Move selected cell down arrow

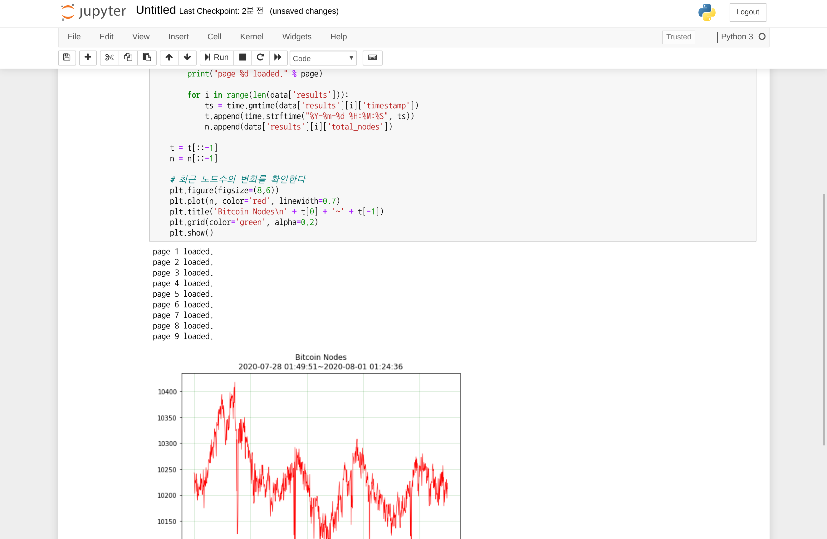coord(187,57)
